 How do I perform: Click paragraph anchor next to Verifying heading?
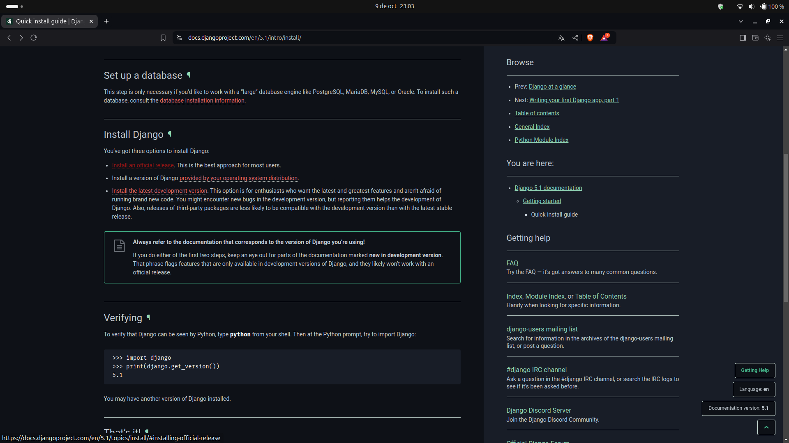click(148, 317)
